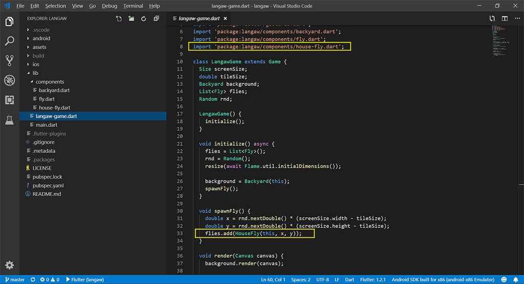
Task: Open the Search view in activity bar
Action: [x=9, y=41]
